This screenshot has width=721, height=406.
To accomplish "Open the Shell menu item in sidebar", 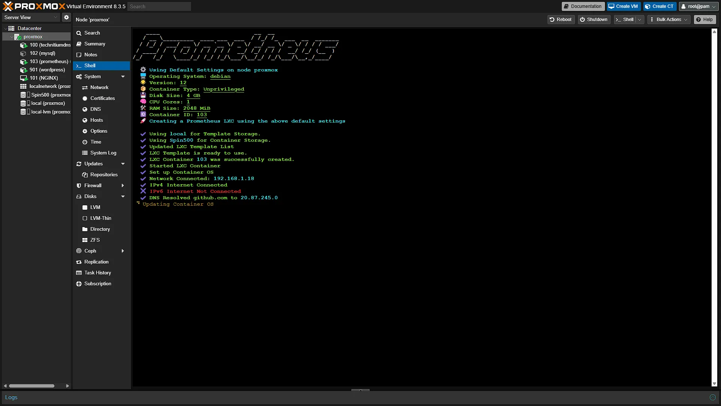I will click(101, 66).
